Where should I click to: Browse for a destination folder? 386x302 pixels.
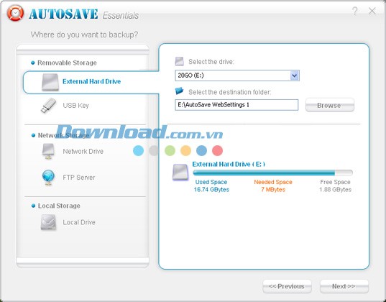(330, 106)
